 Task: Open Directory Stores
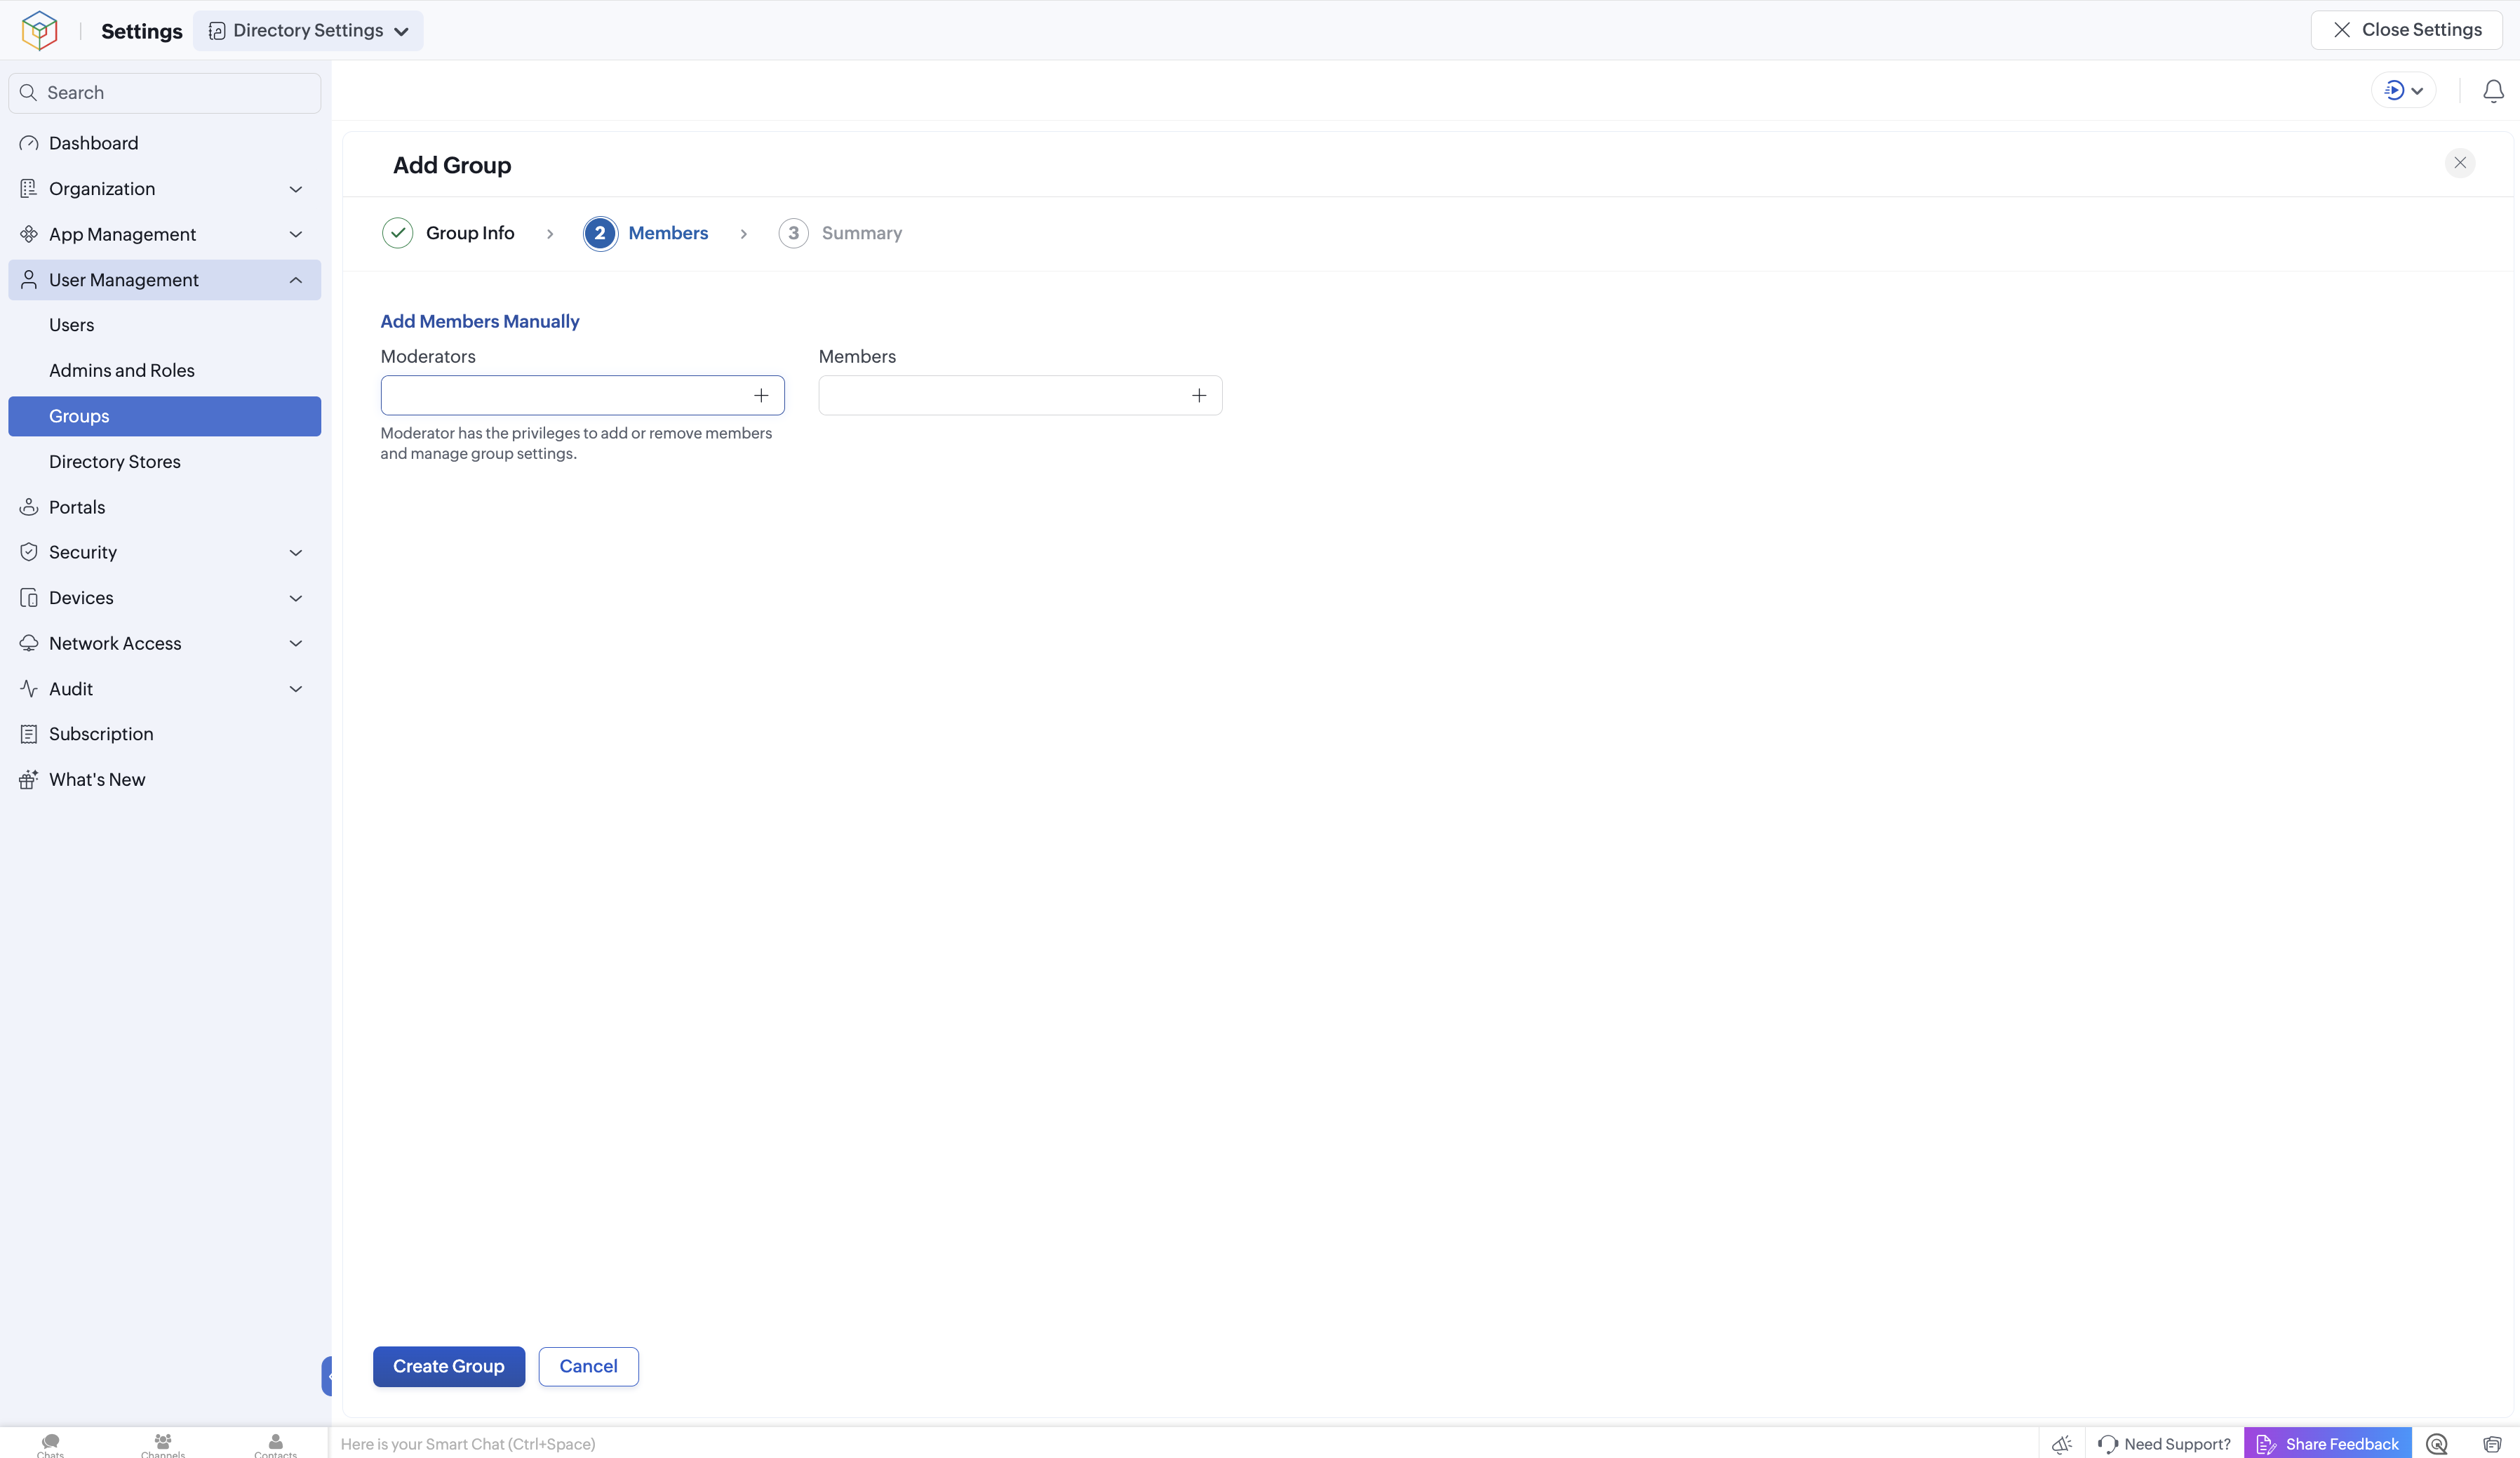pyautogui.click(x=165, y=462)
